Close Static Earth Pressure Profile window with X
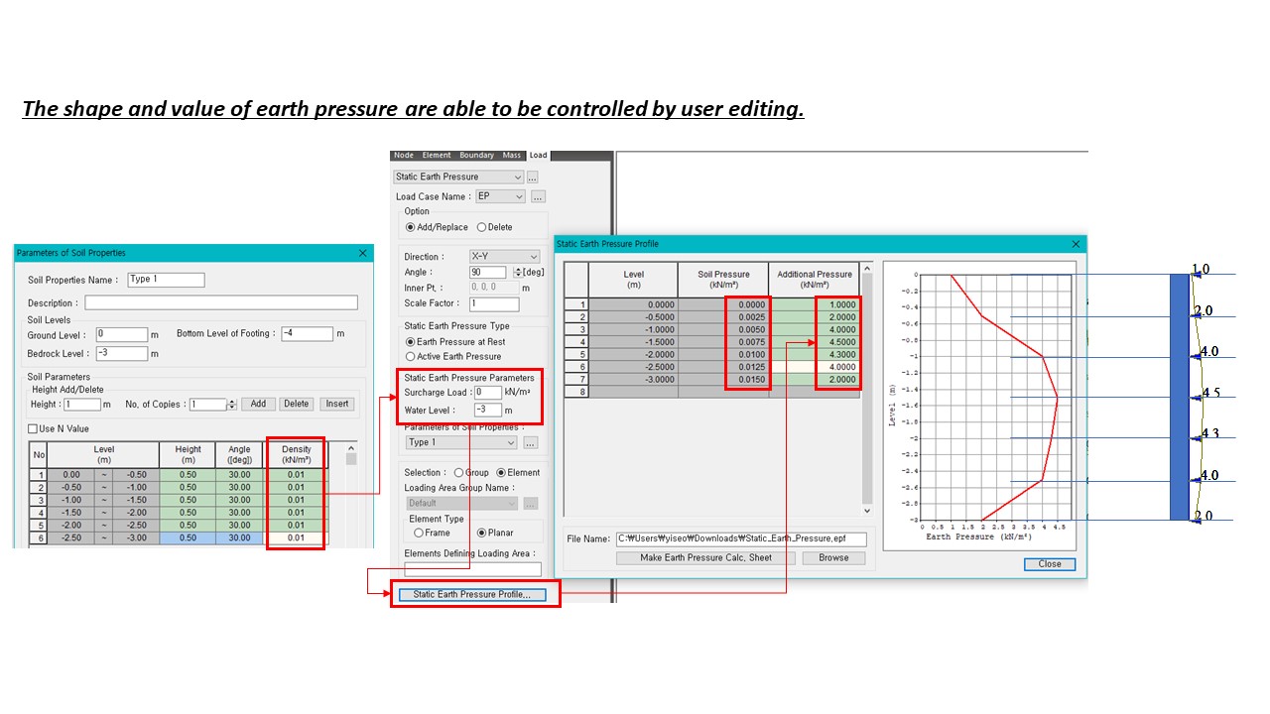This screenshot has height=714, width=1270. click(x=1076, y=244)
